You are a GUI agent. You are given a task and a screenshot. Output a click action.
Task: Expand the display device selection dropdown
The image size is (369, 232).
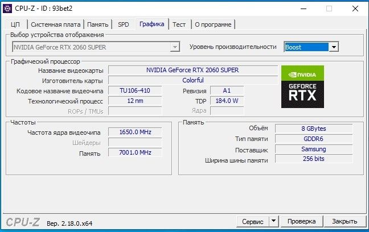pos(175,47)
